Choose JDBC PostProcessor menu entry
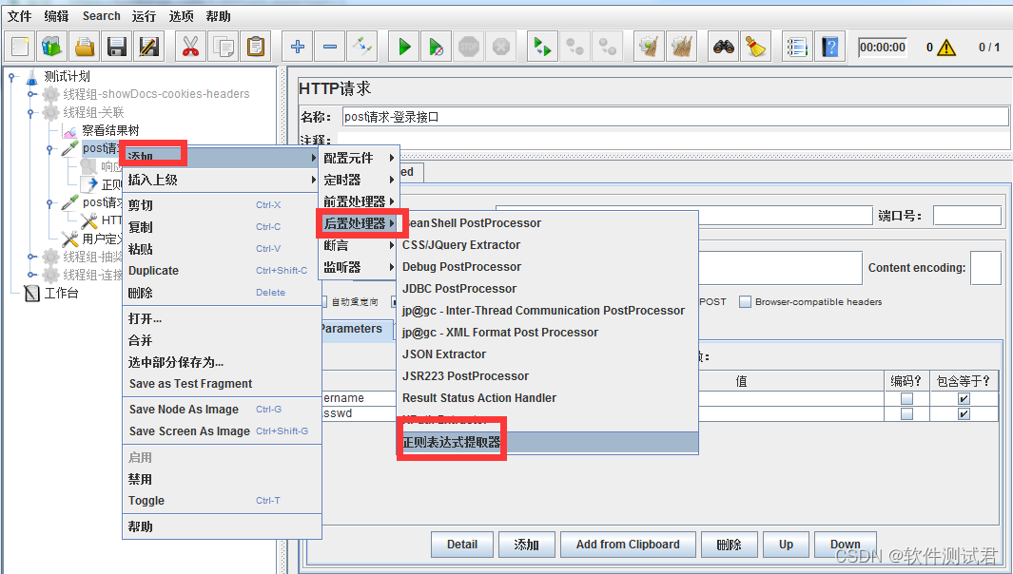This screenshot has height=574, width=1013. coord(548,289)
